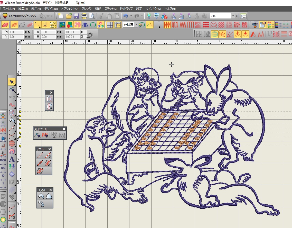Toggle the proportional scaling lock

tap(90, 34)
